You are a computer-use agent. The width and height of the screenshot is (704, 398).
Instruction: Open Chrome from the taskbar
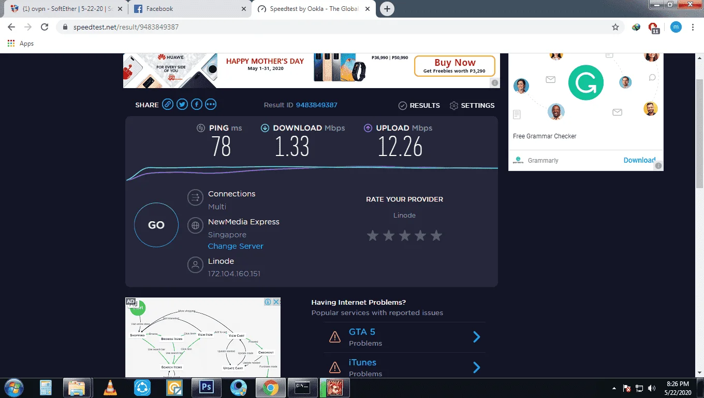[x=270, y=388]
